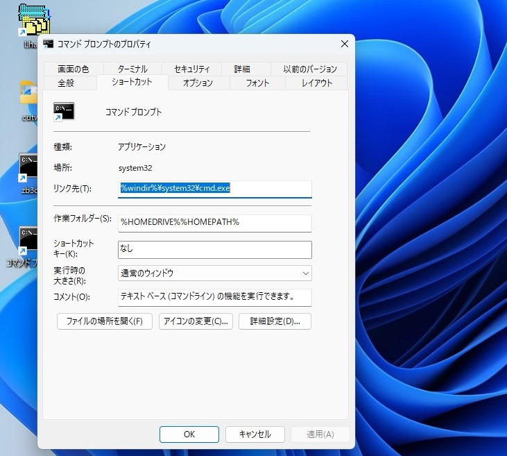This screenshot has height=456, width=507.
Task: Click the キャンセル button
Action: 255,434
